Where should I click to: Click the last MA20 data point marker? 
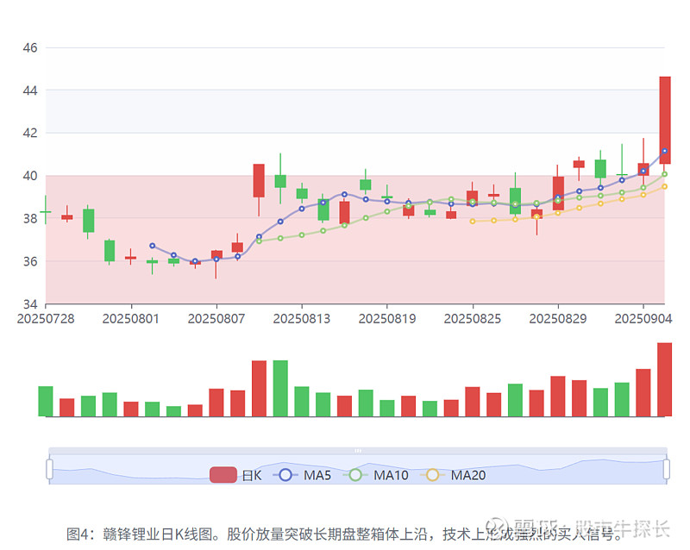(x=664, y=186)
